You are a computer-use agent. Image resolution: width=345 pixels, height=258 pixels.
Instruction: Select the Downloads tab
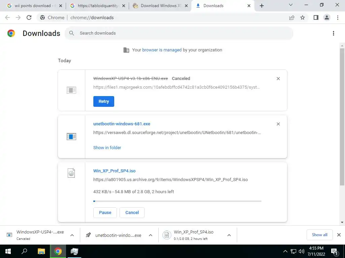tap(222, 6)
